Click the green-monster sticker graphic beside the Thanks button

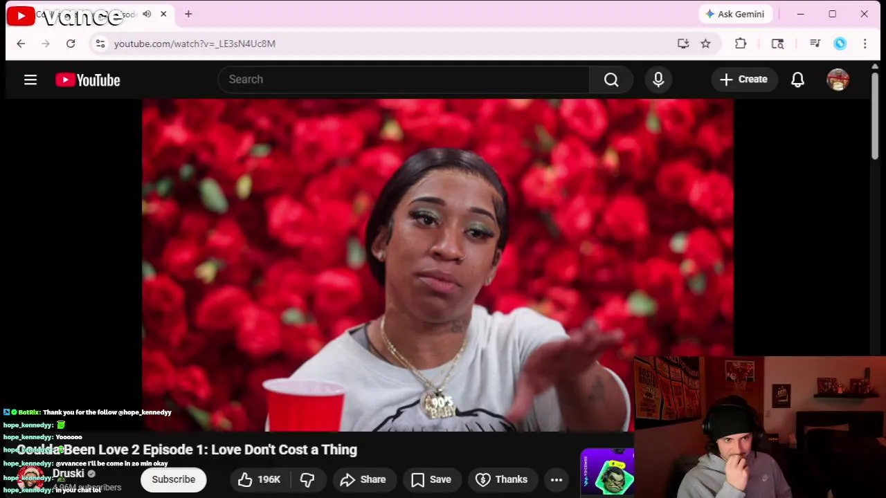click(x=607, y=472)
